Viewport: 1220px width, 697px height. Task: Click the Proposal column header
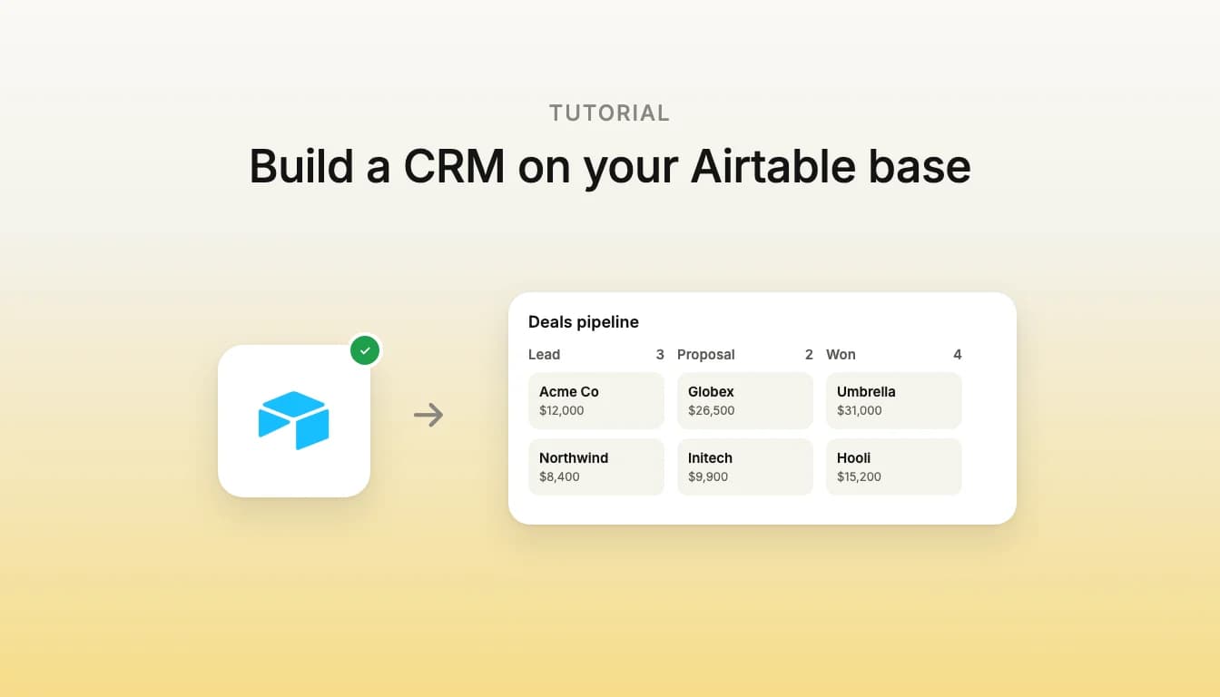tap(706, 355)
